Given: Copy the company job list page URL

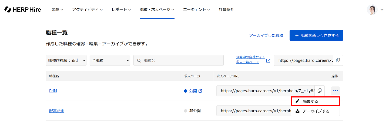Looking at the screenshot, I should tap(338, 60).
